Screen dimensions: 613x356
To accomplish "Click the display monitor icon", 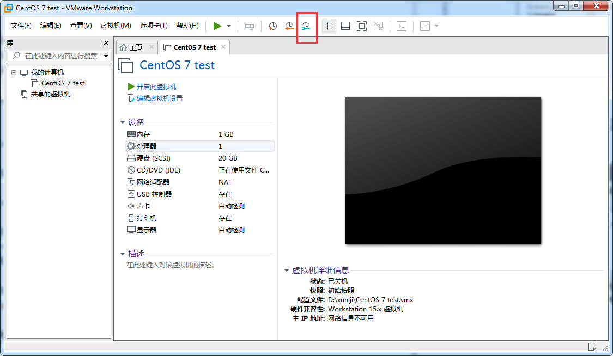I will pyautogui.click(x=131, y=230).
